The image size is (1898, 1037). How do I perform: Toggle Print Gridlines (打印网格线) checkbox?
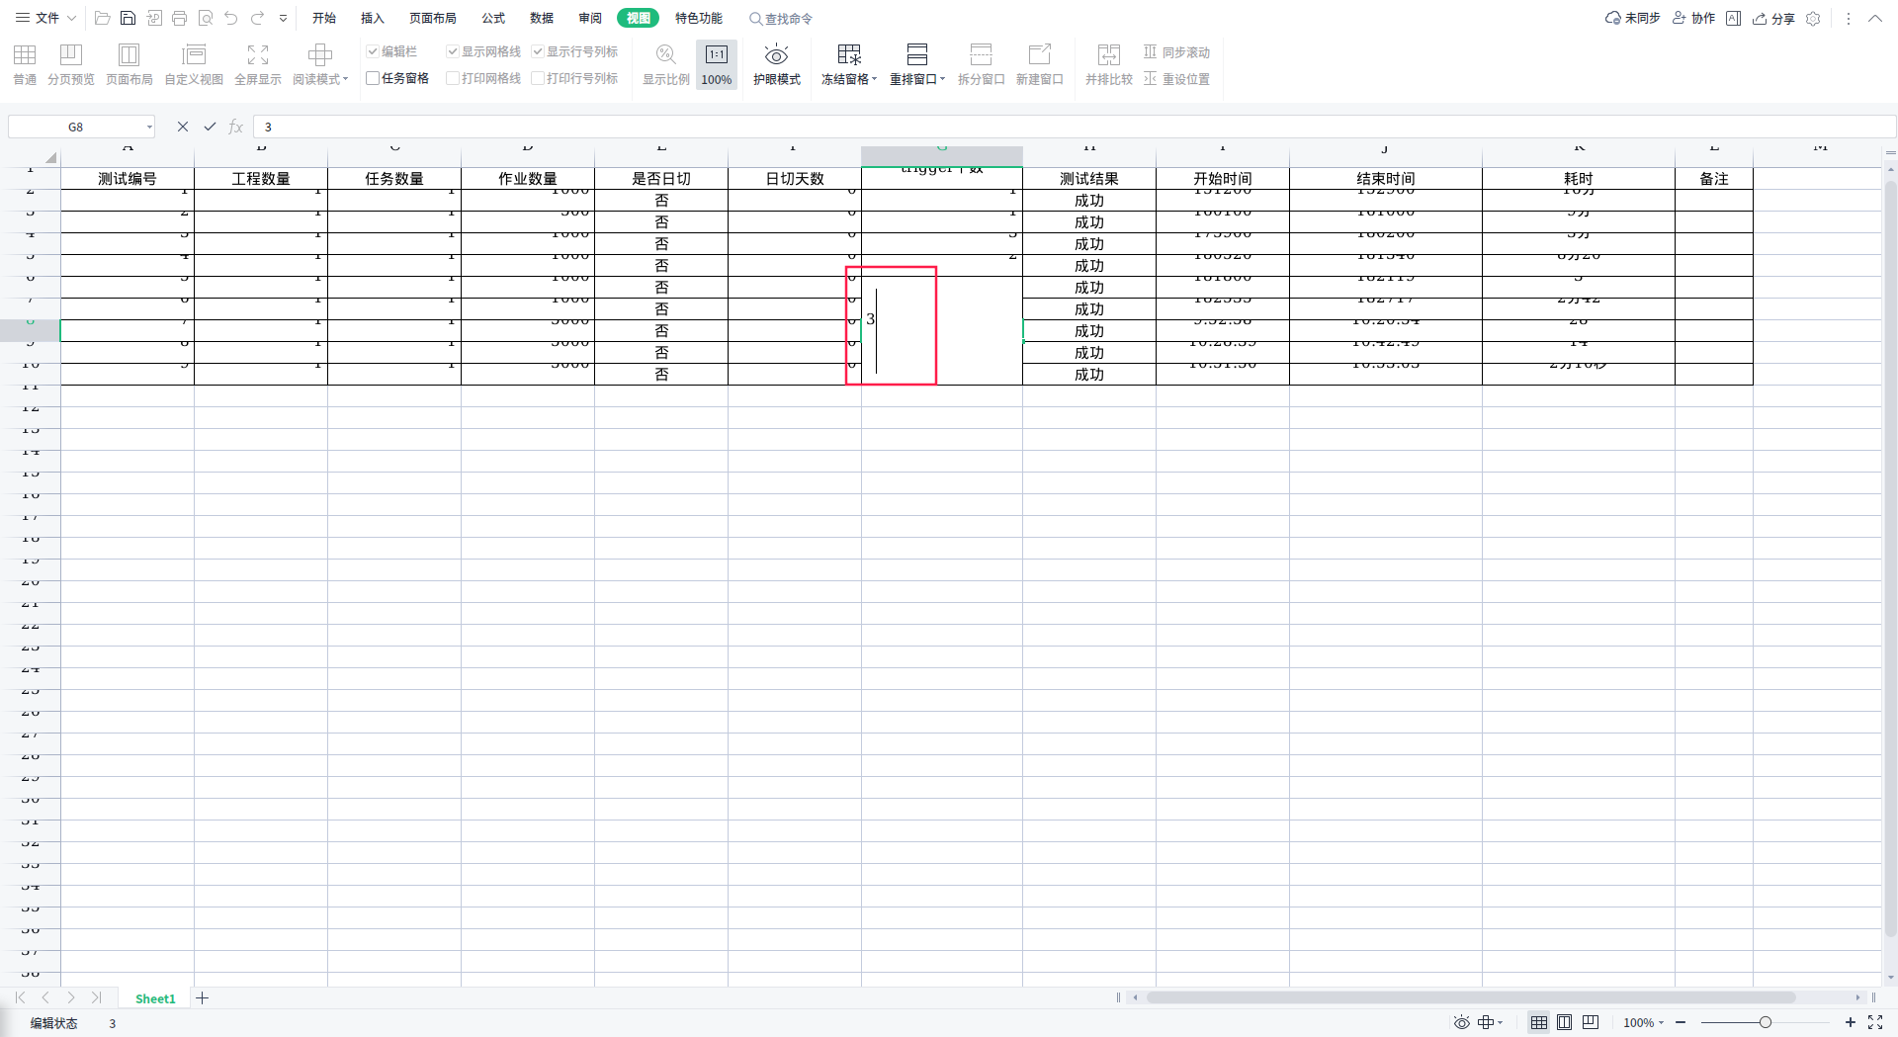click(x=483, y=78)
